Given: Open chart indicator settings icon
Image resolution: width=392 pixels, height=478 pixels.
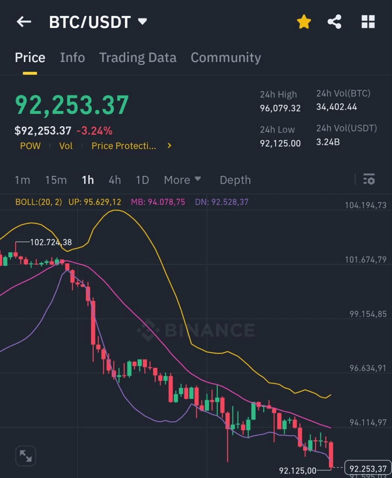Looking at the screenshot, I should [369, 180].
